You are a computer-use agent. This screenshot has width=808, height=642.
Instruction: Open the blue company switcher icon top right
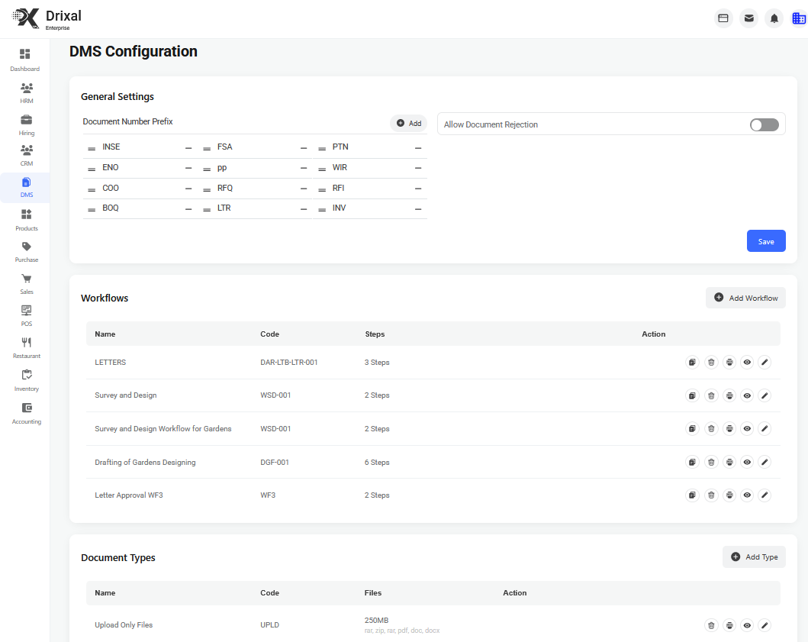(x=799, y=18)
